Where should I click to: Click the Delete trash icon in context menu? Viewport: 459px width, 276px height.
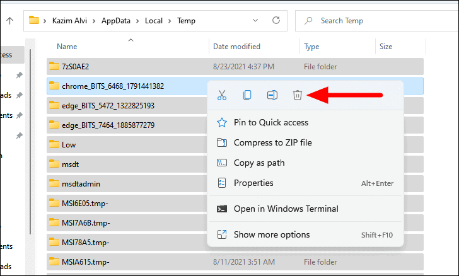(298, 95)
